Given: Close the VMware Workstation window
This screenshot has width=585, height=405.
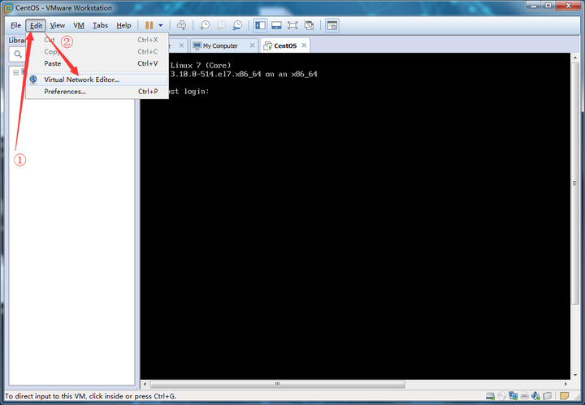Looking at the screenshot, I should (x=568, y=6).
